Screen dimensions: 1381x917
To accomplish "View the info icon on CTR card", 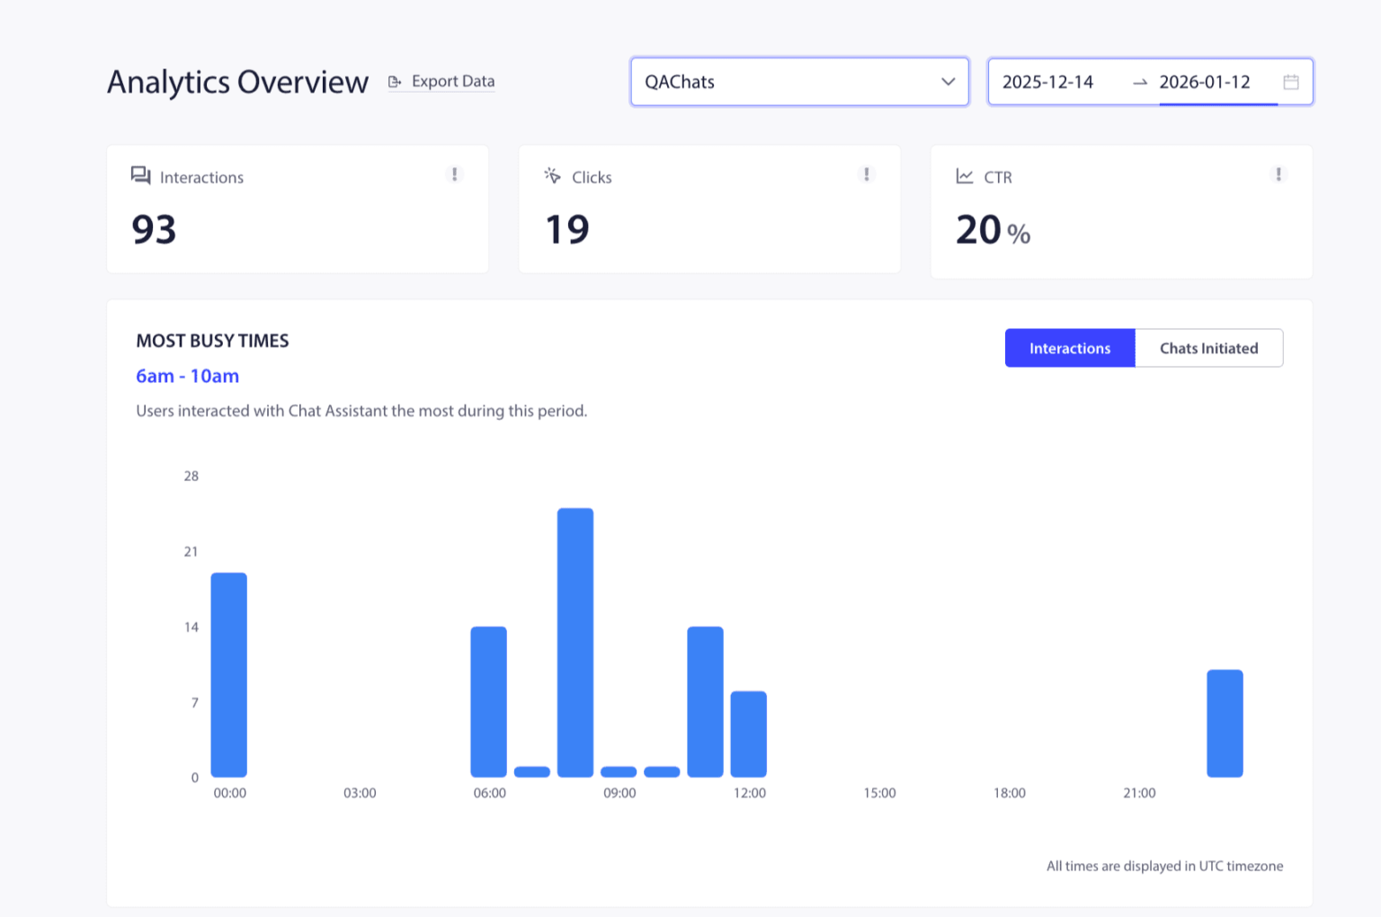I will pyautogui.click(x=1278, y=174).
